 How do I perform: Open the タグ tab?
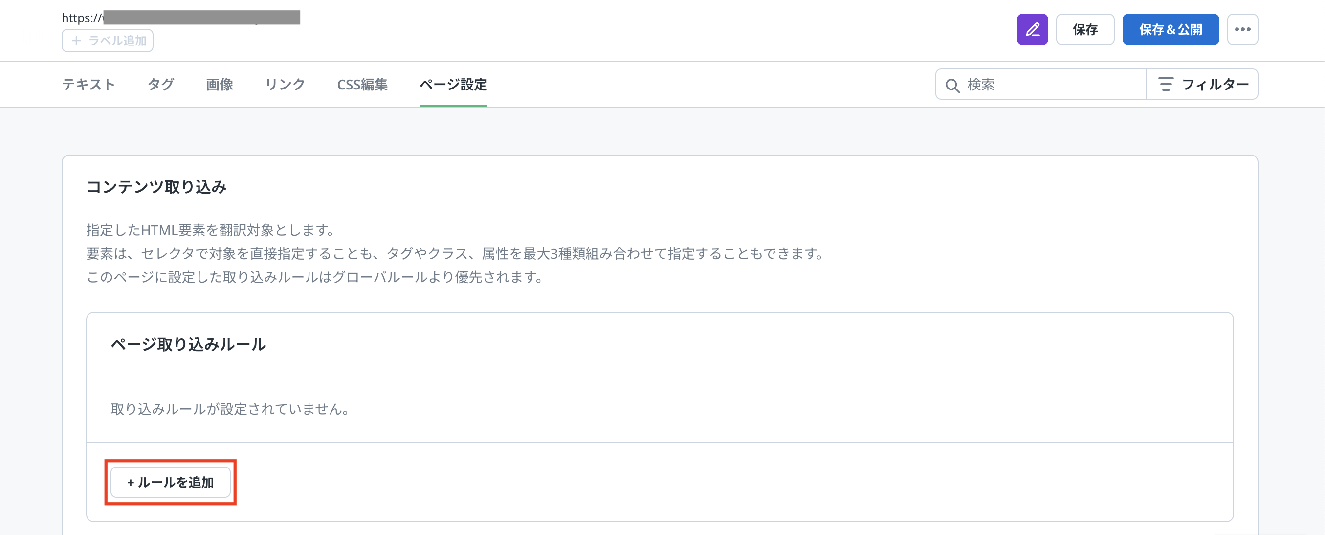pyautogui.click(x=160, y=85)
